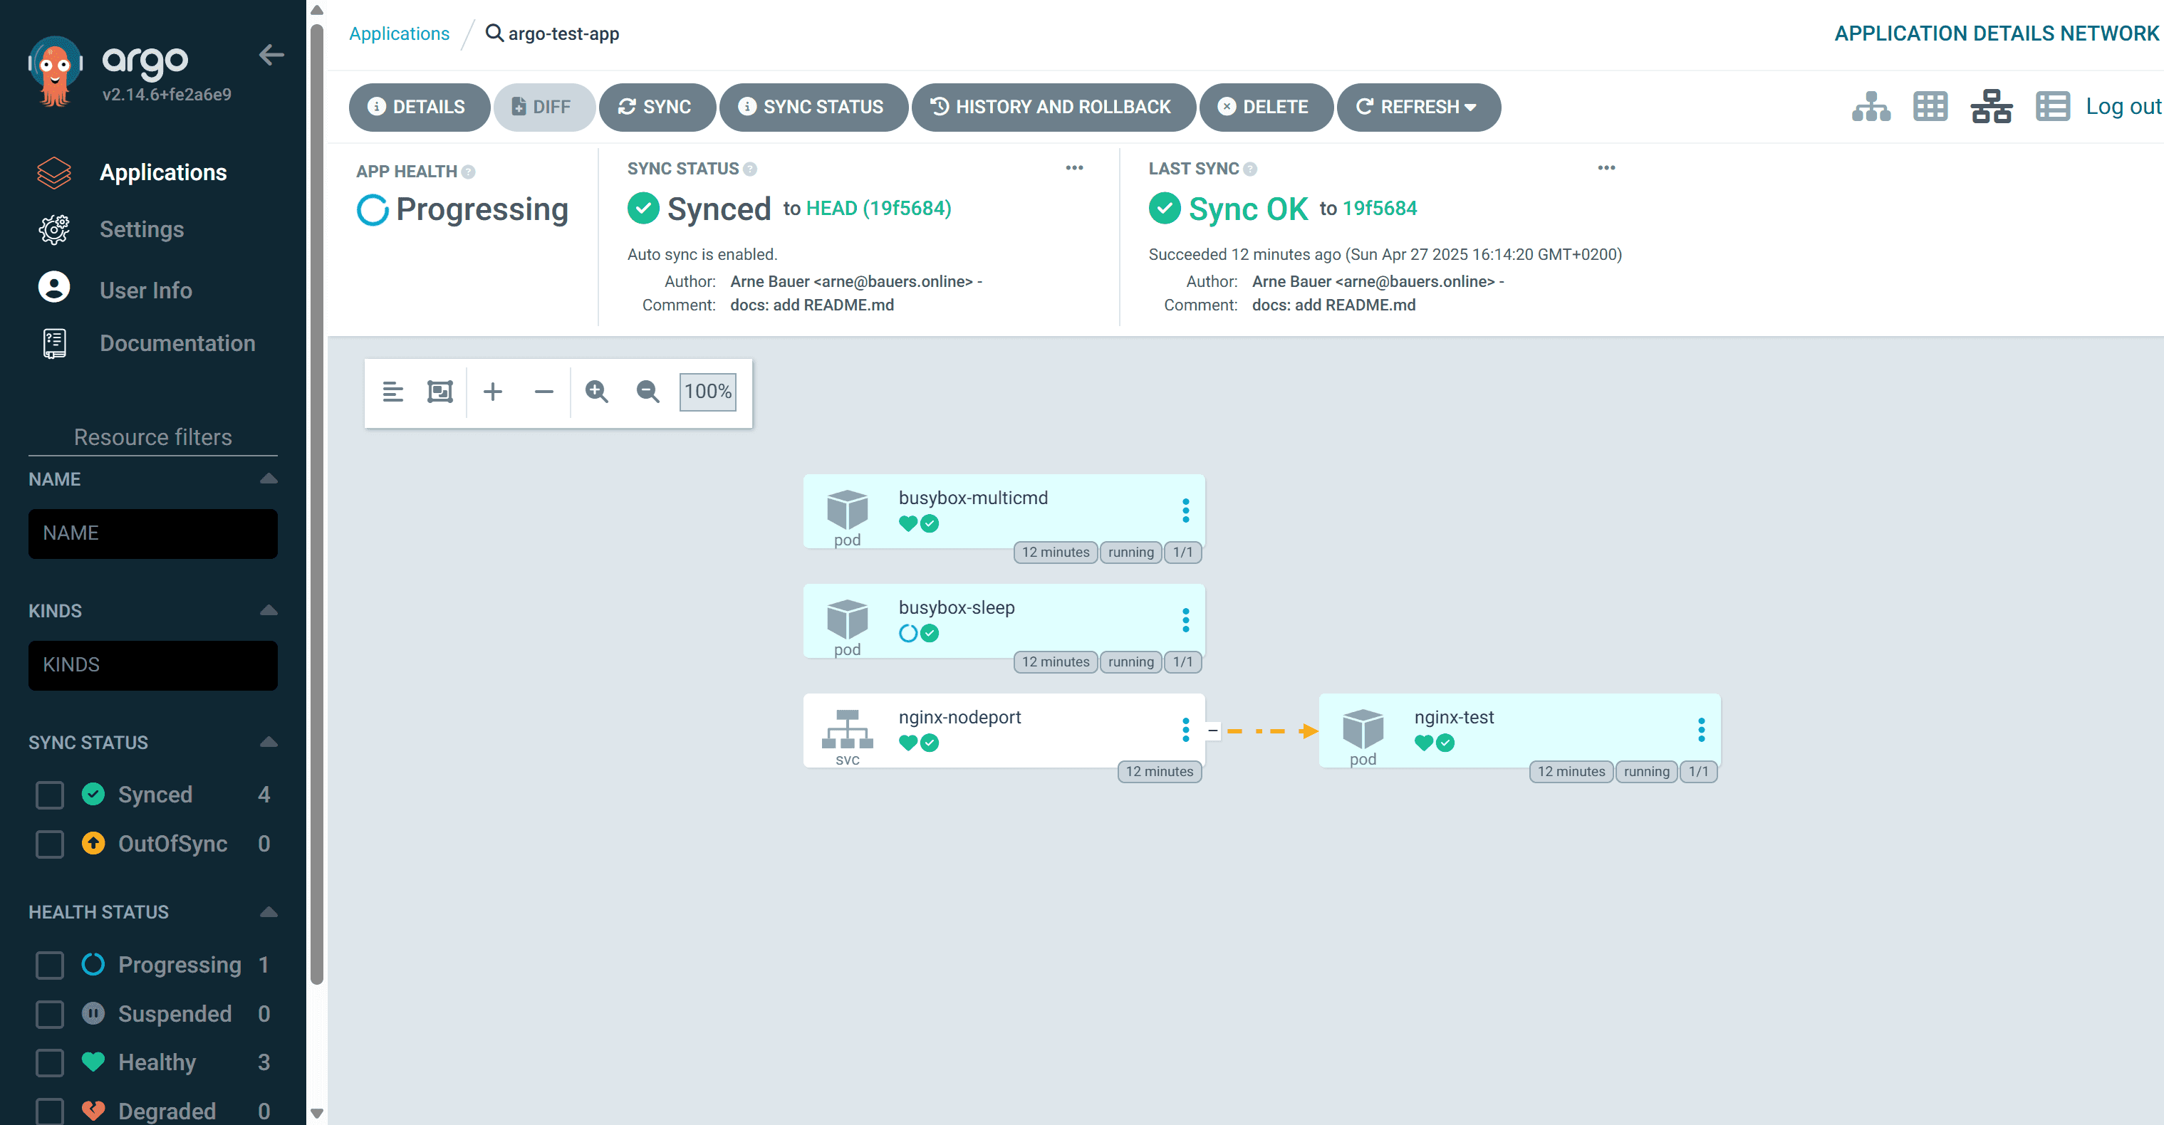Click the busybox-multicmd synced check icon
This screenshot has width=2164, height=1125.
pyautogui.click(x=930, y=524)
